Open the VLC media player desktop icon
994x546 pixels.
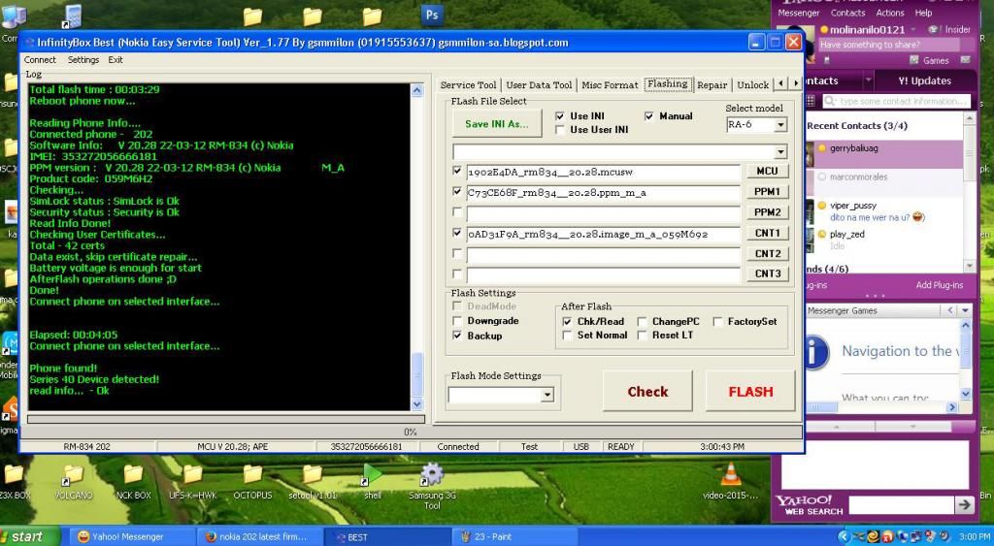730,475
